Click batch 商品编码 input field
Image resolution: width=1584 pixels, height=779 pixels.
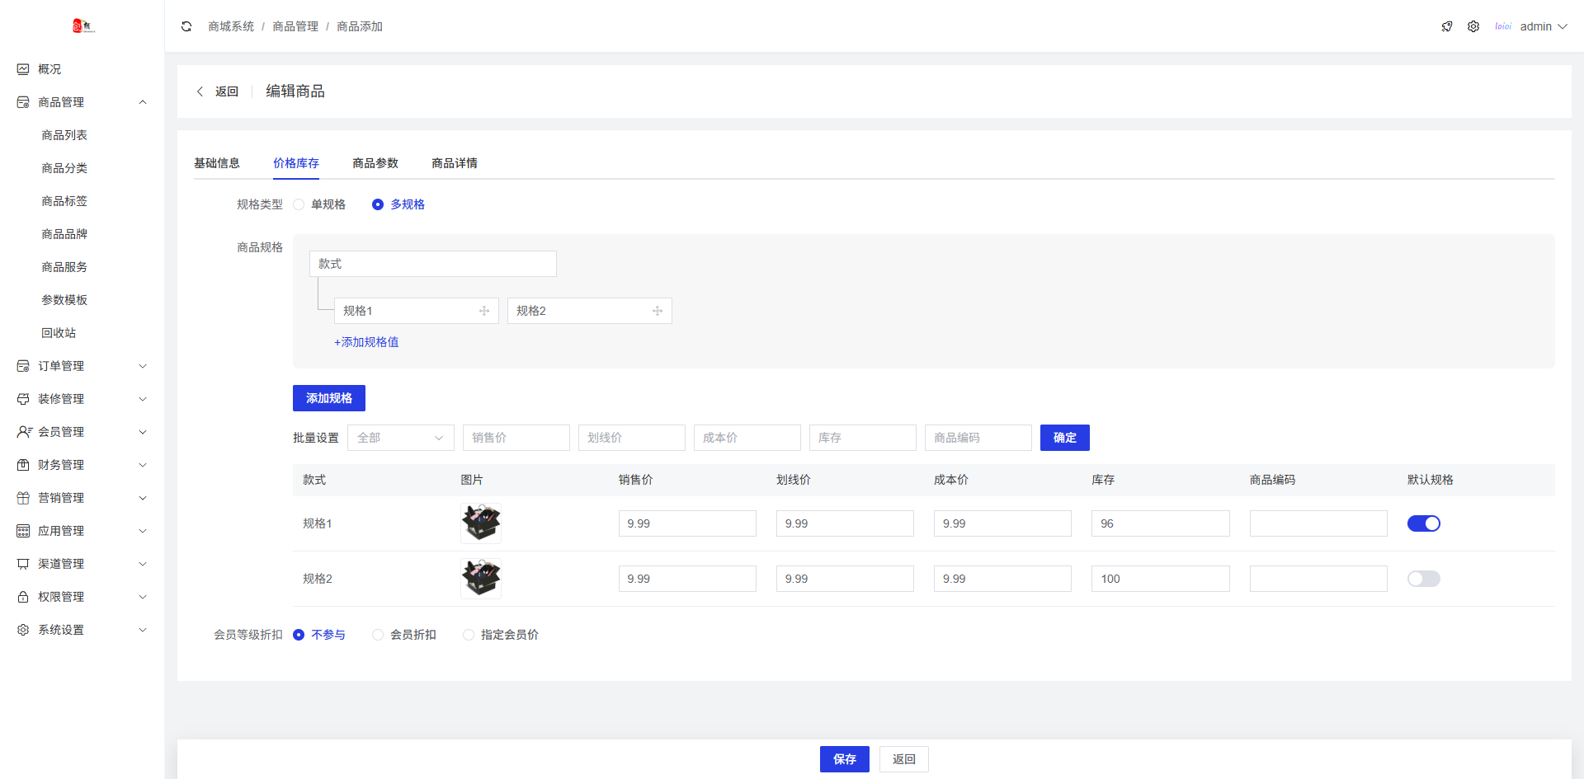pos(978,438)
